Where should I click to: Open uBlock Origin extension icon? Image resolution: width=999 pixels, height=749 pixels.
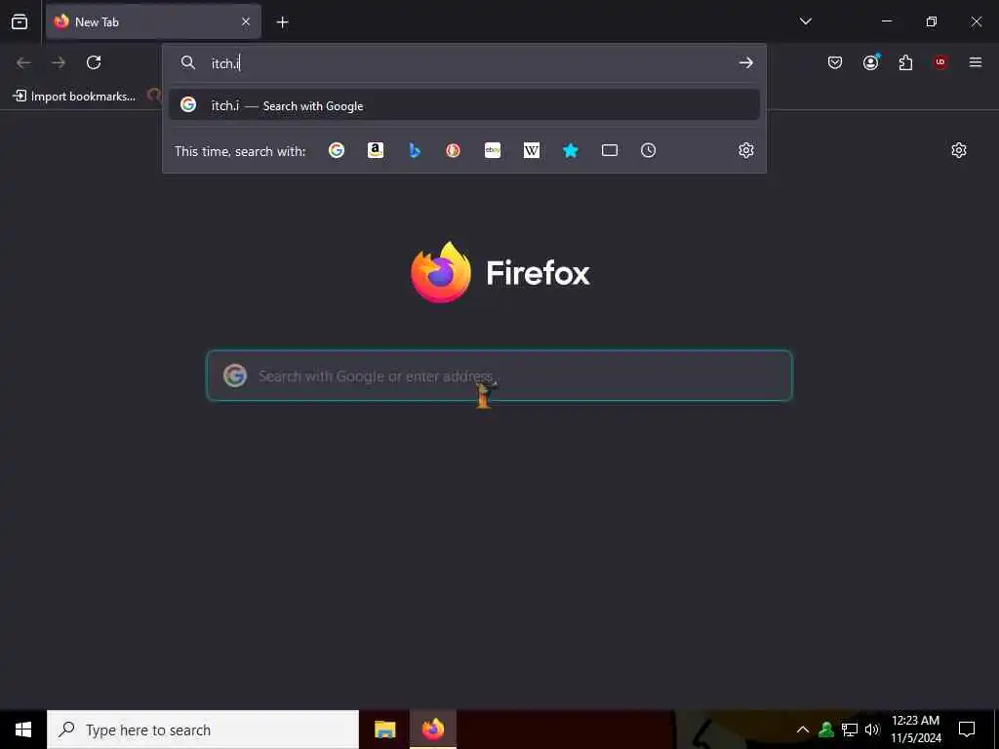940,62
